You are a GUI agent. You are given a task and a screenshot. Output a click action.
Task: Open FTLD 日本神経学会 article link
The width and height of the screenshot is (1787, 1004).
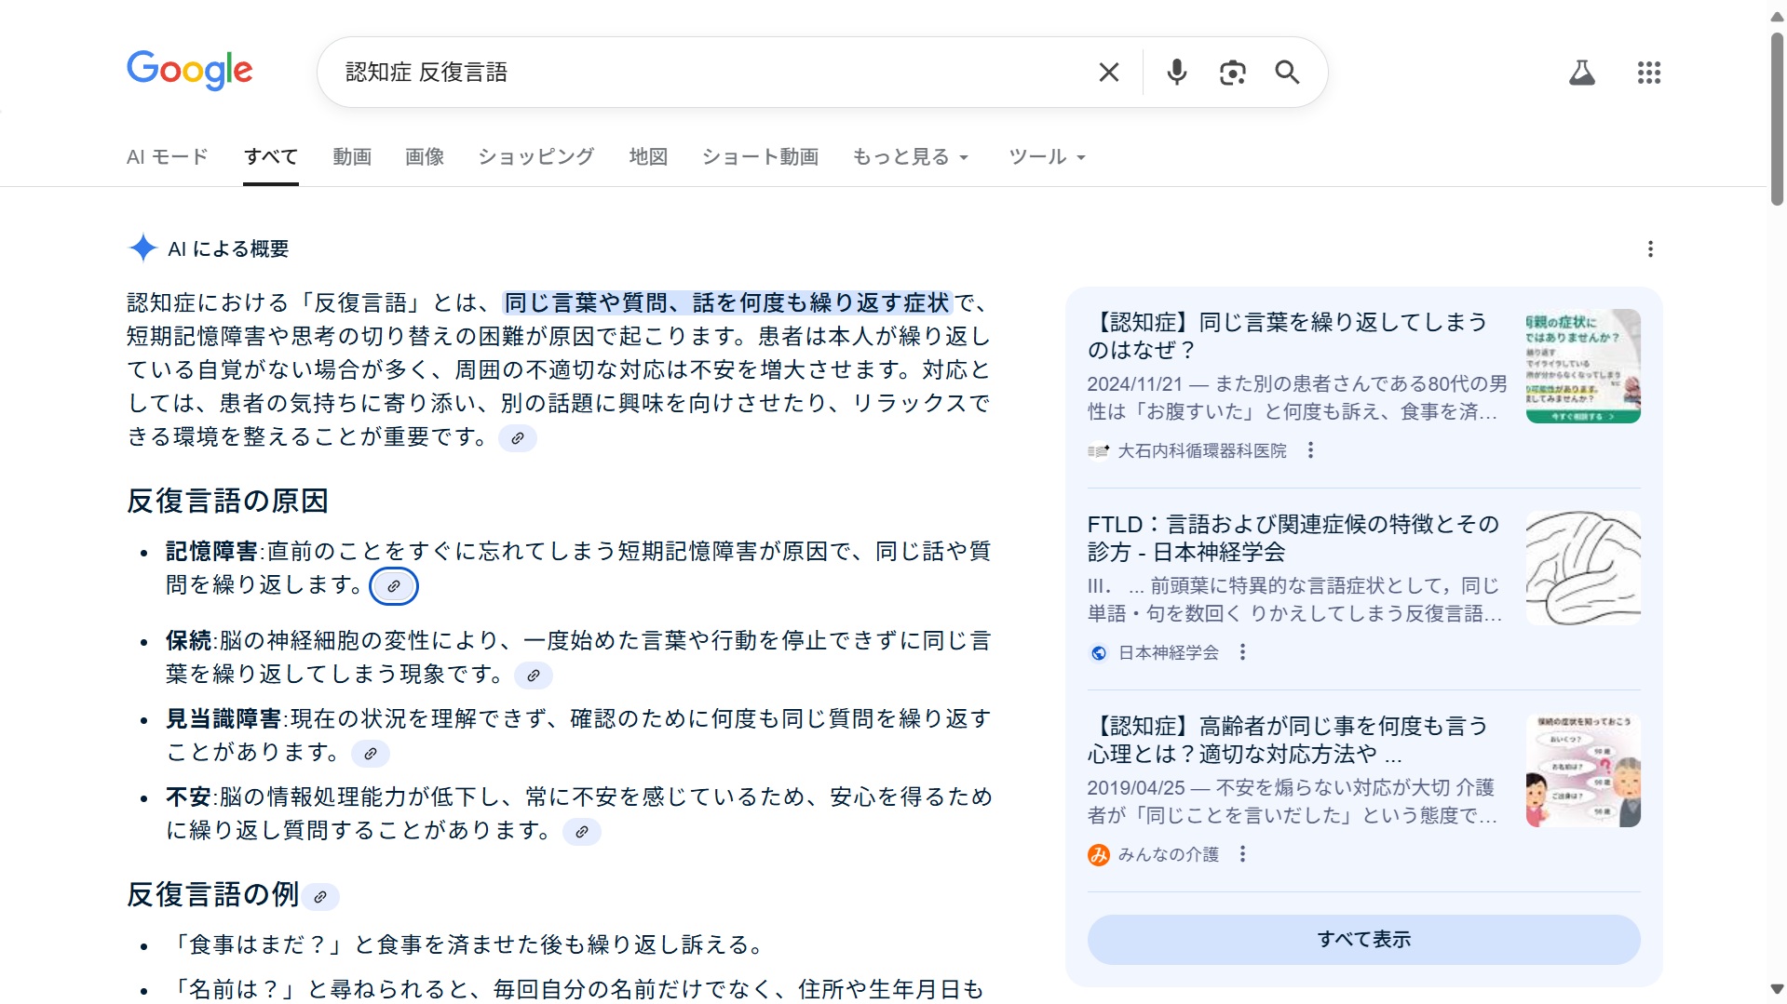coord(1293,538)
